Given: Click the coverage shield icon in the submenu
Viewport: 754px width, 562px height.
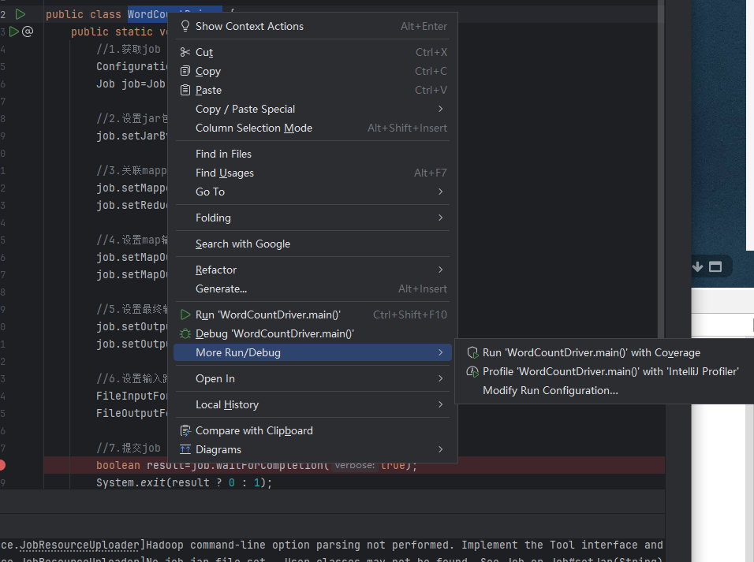Looking at the screenshot, I should [472, 352].
